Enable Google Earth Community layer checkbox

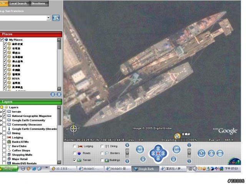(x=4, y=120)
